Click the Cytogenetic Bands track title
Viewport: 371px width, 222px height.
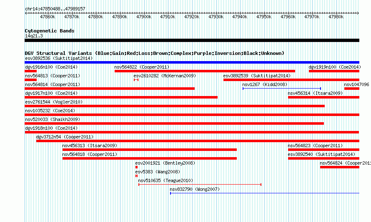(x=50, y=31)
